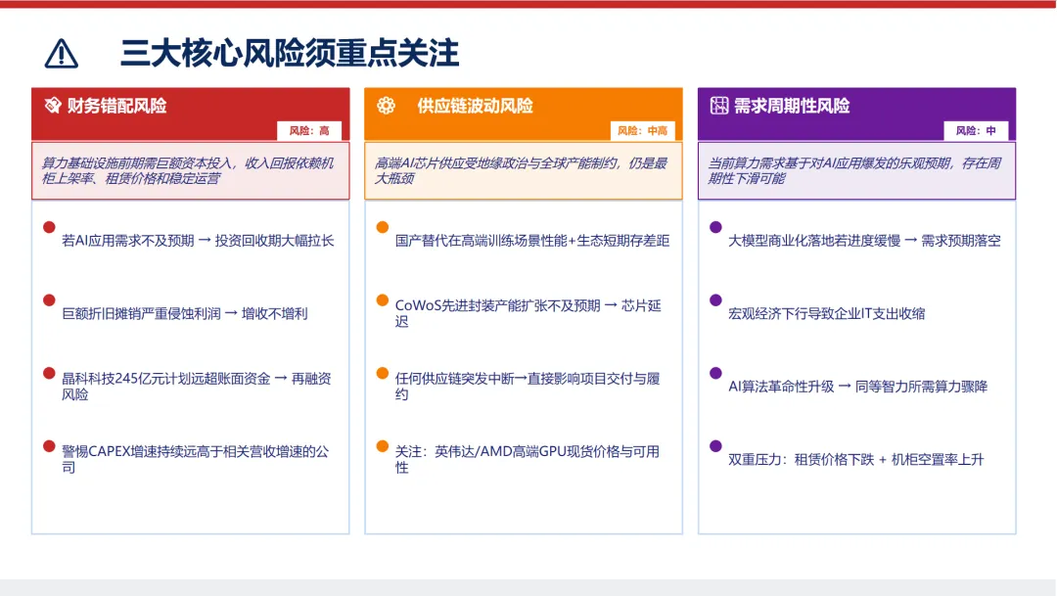Screen dimensions: 1057x596
Task: Click the purple card's 风险: 中 badge
Action: [976, 131]
